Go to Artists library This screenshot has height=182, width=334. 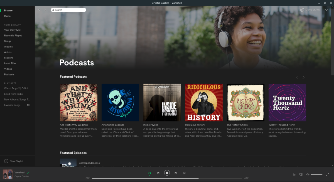(8, 52)
